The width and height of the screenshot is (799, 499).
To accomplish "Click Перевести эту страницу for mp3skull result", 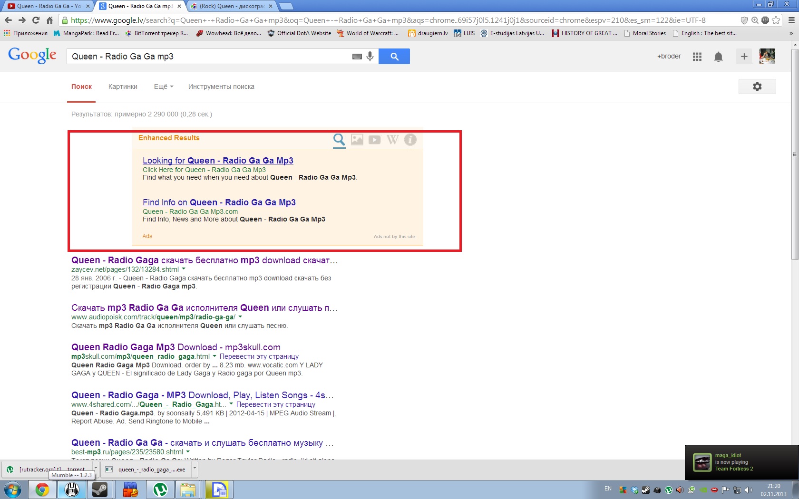I will point(259,356).
